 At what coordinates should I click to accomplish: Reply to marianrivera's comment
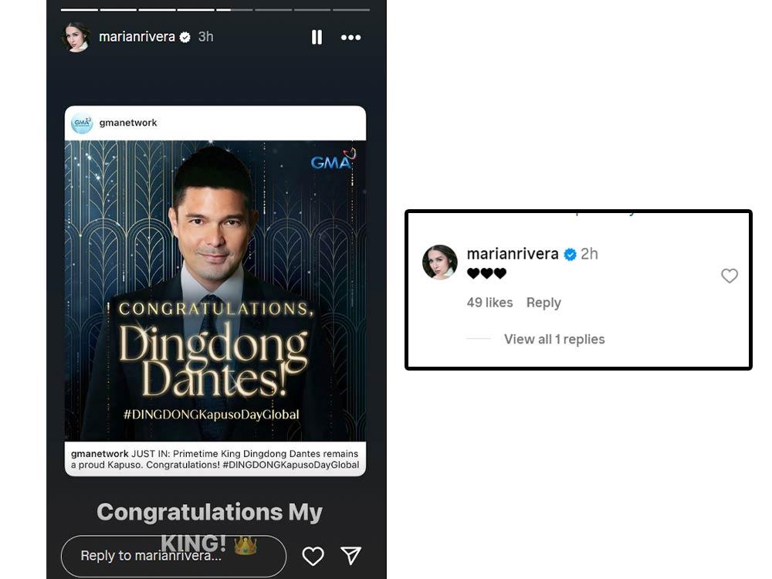click(543, 303)
